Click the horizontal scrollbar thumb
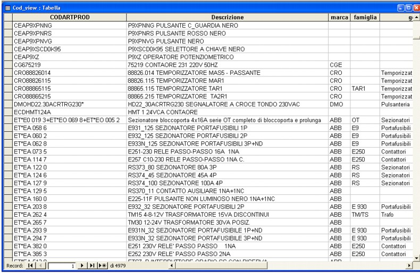This screenshot has height=273, width=420. (x=222, y=266)
